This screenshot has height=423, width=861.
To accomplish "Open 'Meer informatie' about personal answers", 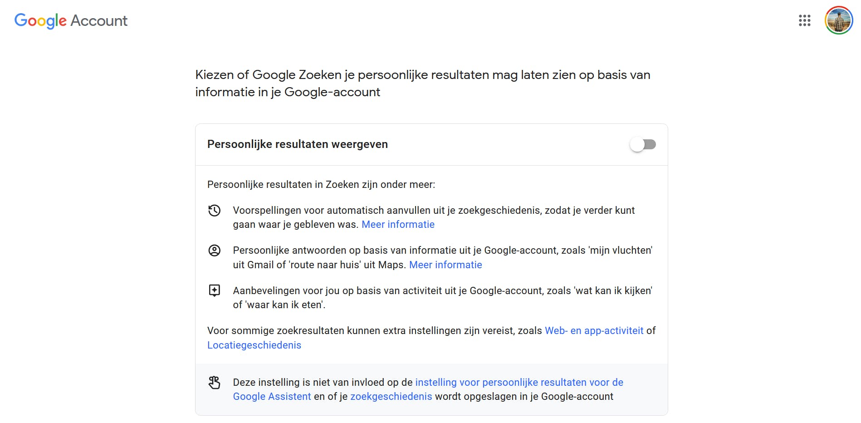I will [x=445, y=265].
